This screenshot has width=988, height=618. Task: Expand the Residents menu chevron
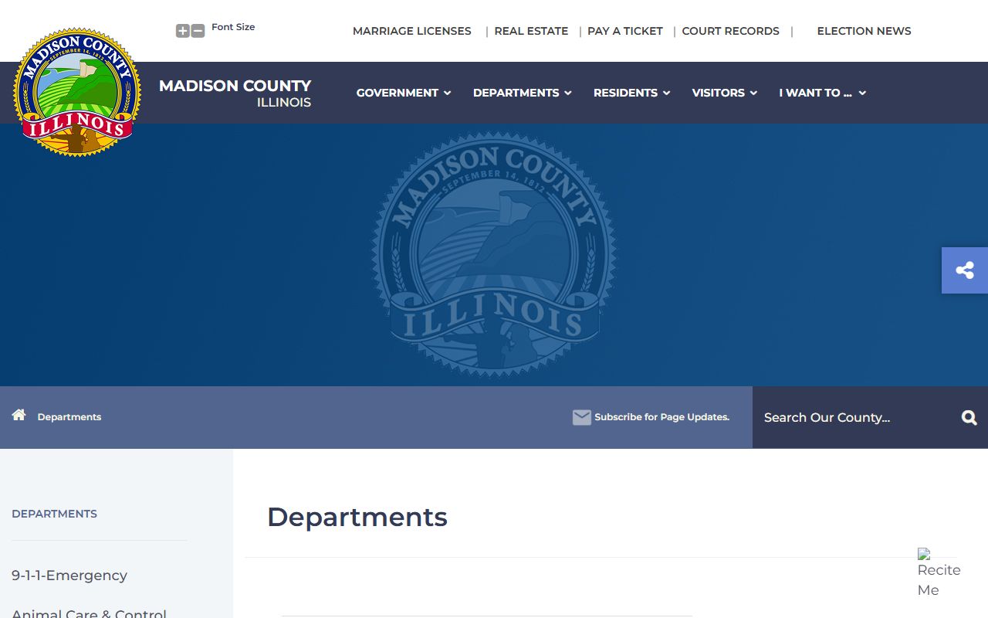[666, 93]
